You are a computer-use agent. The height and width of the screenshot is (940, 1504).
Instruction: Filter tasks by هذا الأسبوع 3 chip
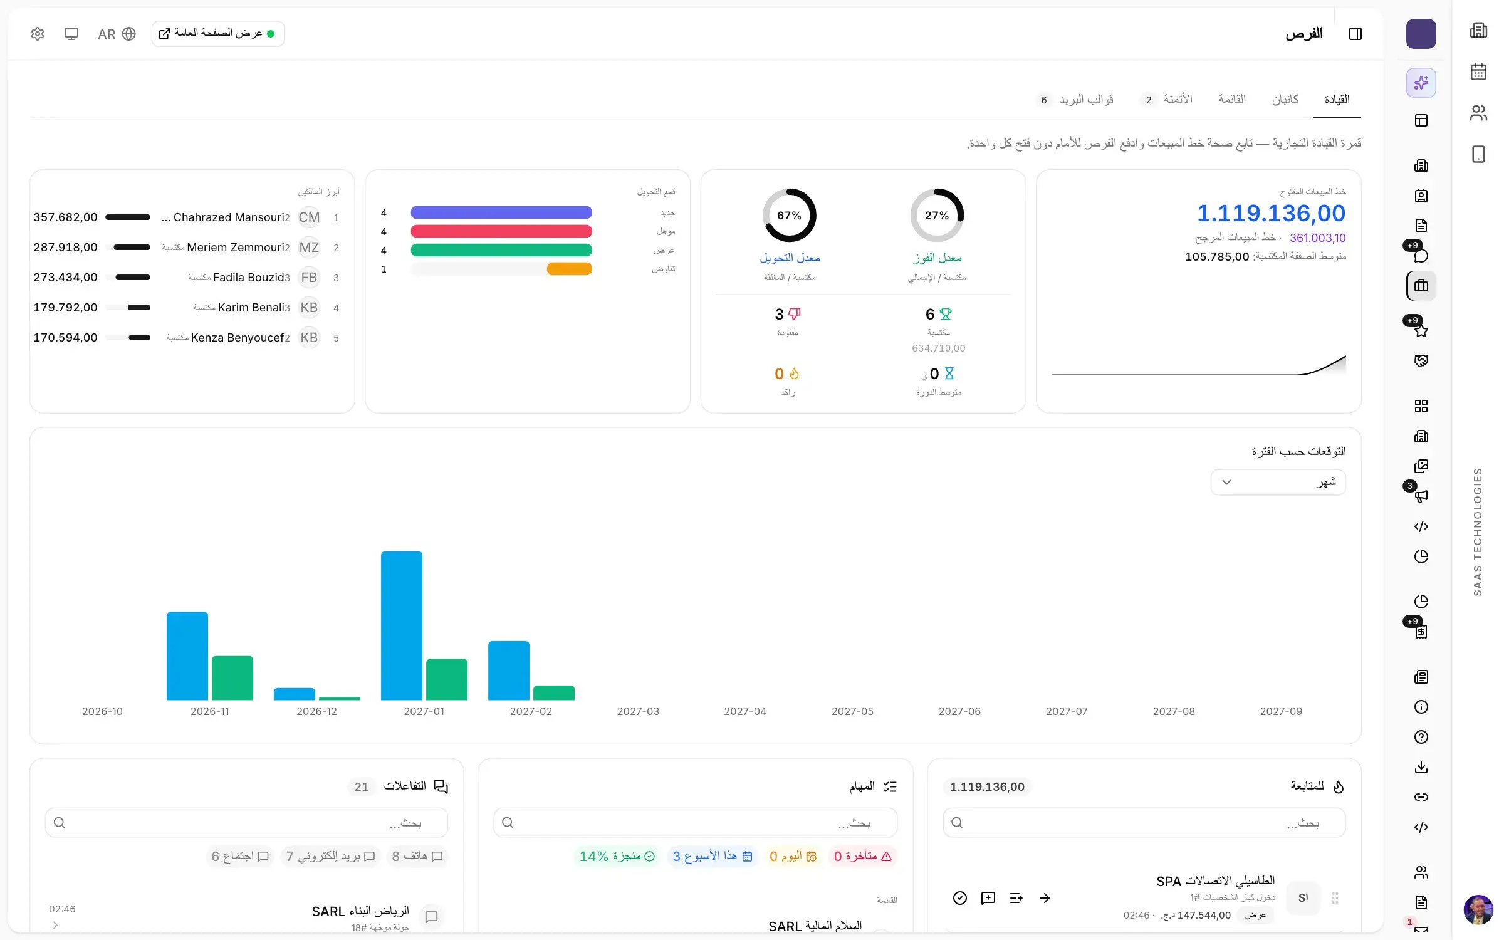coord(713,856)
